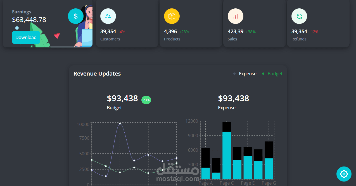Click the Sales card label
Image resolution: width=356 pixels, height=186 pixels.
(x=232, y=39)
